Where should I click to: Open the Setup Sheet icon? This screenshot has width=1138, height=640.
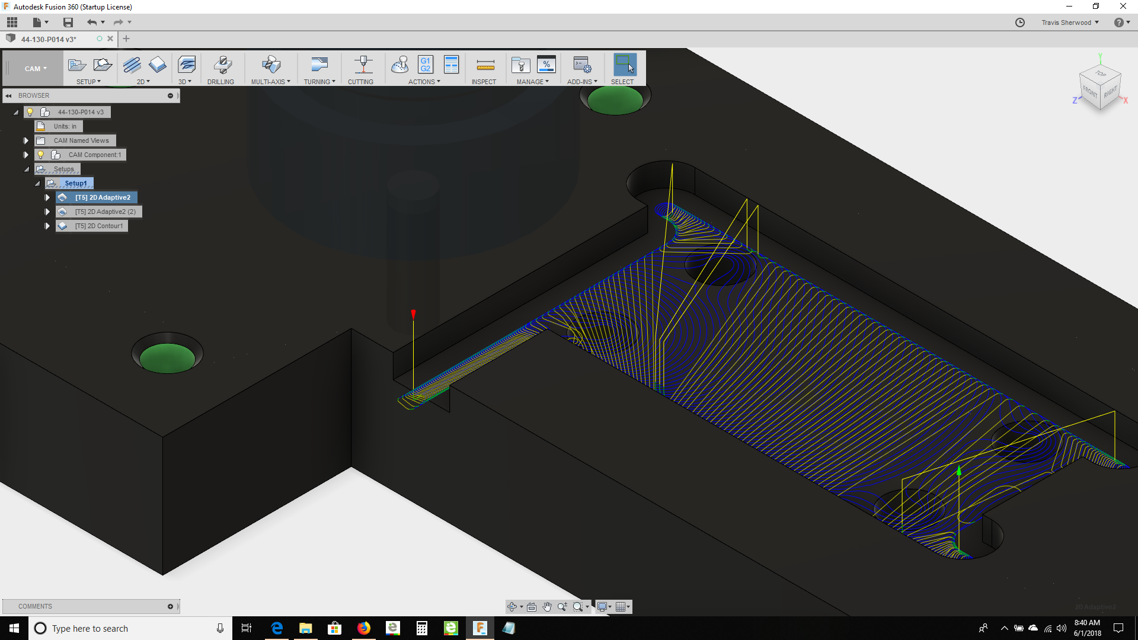pyautogui.click(x=451, y=65)
